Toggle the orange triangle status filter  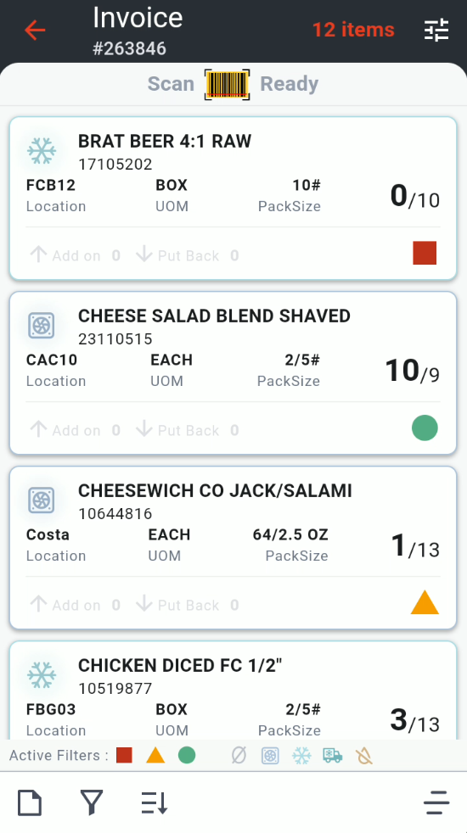(155, 755)
